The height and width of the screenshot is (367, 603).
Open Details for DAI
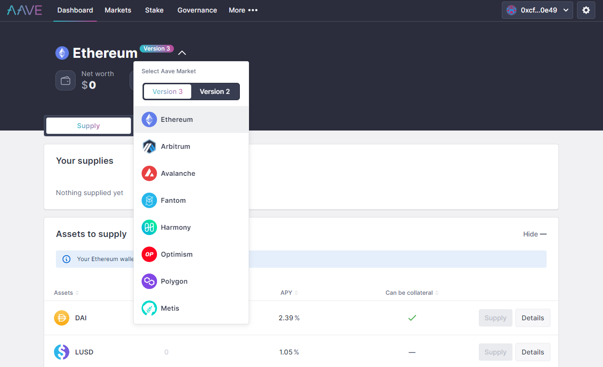tap(533, 318)
